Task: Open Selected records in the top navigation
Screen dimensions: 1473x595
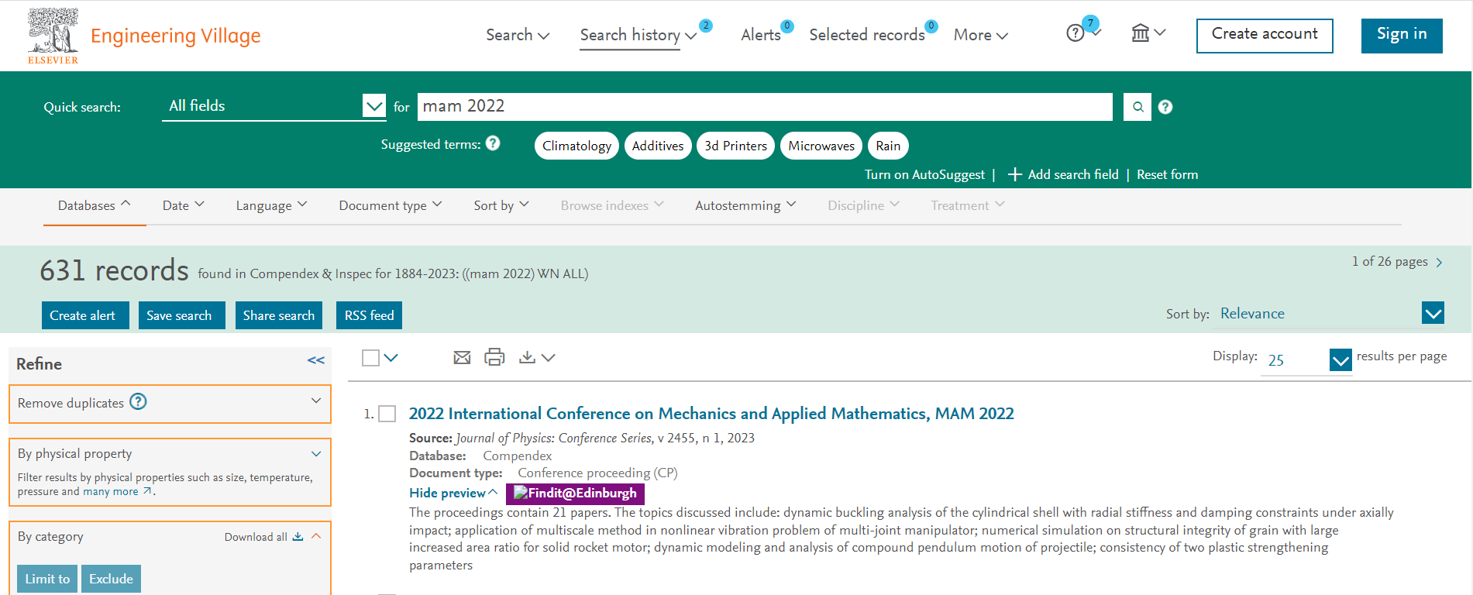Action: 867,35
